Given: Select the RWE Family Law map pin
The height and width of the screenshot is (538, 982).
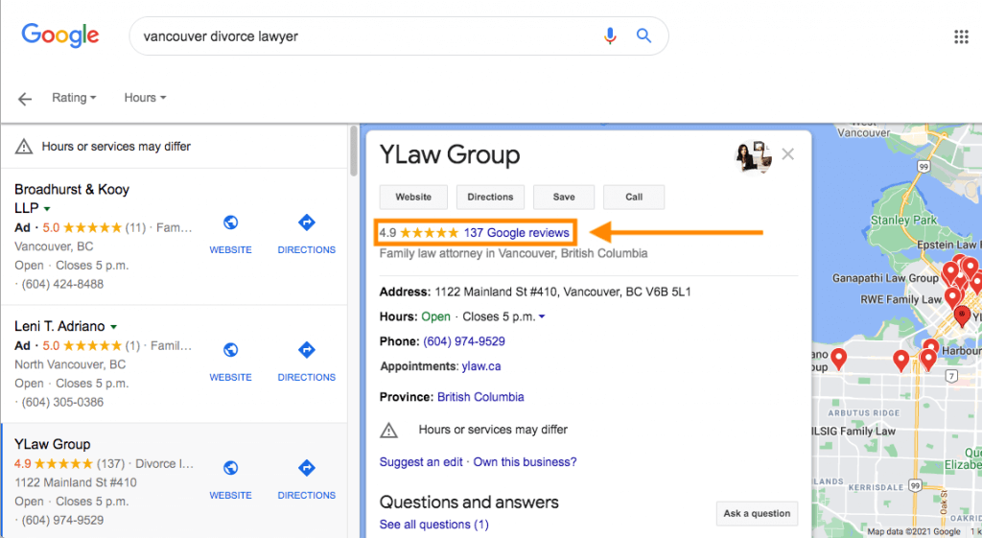Looking at the screenshot, I should pos(953,297).
